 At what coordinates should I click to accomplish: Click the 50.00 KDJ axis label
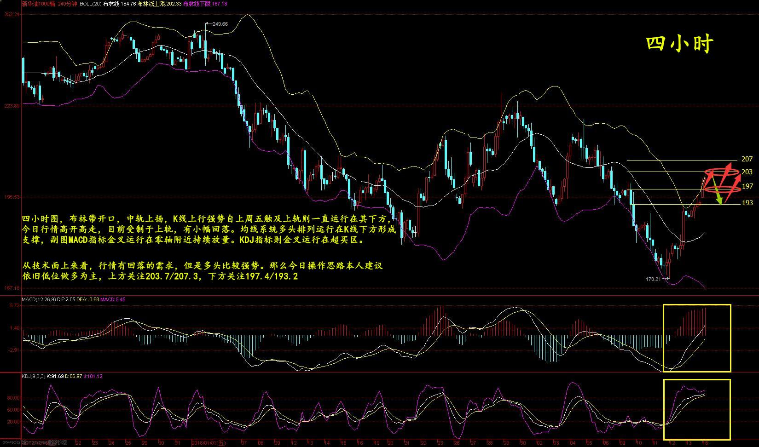(14, 410)
